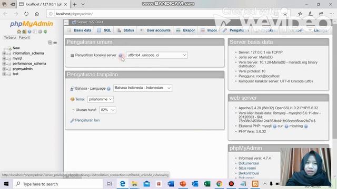Image resolution: width=337 pixels, height=189 pixels.
Task: Open Microsoft Edge from taskbar
Action: tap(123, 184)
